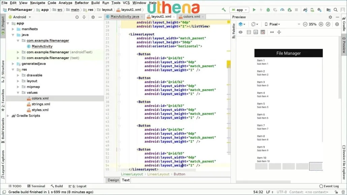This screenshot has width=347, height=195.
Task: Expand Gradle Scripts node
Action: click(8, 116)
